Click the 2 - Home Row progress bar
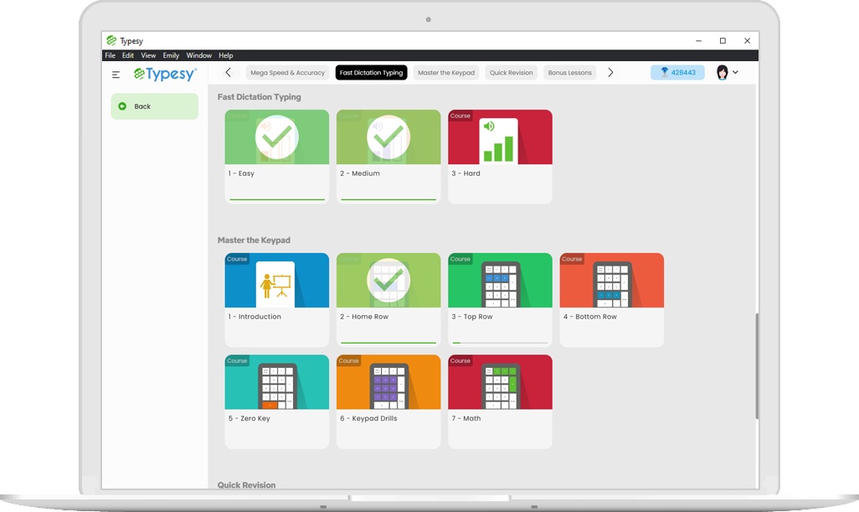Viewport: 859px width, 512px height. click(x=388, y=343)
